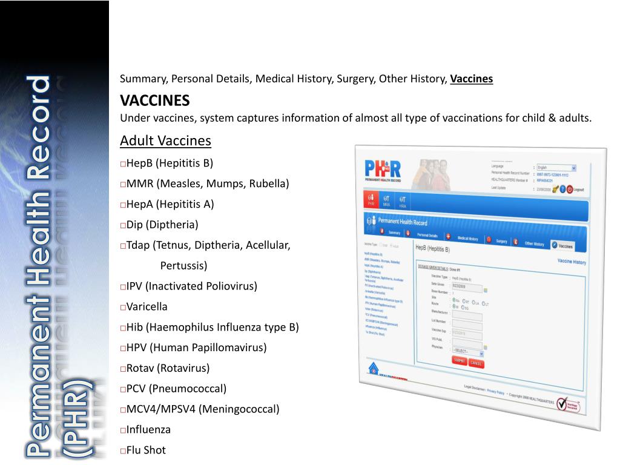Click 'Varicella' slide bullet
This screenshot has height=465, width=620.
point(147,306)
